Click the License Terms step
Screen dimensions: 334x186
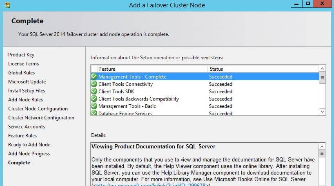pos(23,64)
